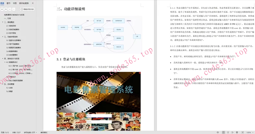255x134 pixels.
Task: Select outline entry 五、总结展望
Action: (x=9, y=84)
